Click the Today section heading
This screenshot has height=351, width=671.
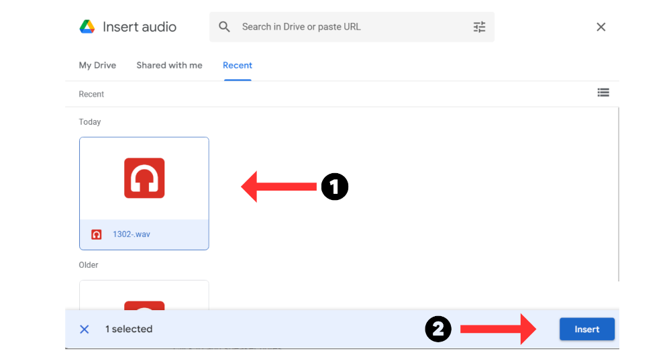coord(90,122)
